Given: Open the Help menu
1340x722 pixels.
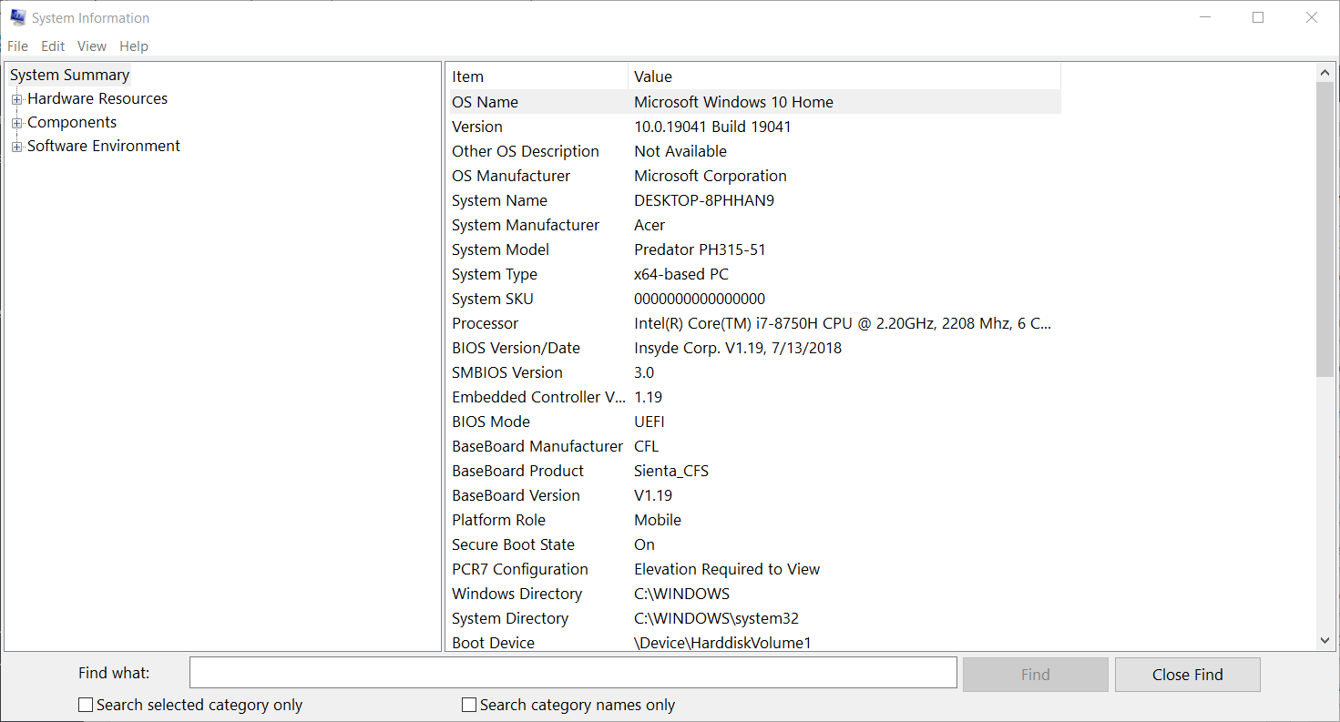Looking at the screenshot, I should click(x=133, y=46).
